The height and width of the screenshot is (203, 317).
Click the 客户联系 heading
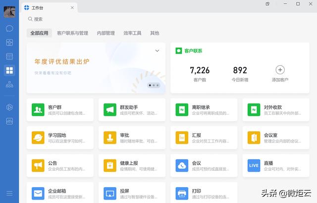pyautogui.click(x=193, y=51)
